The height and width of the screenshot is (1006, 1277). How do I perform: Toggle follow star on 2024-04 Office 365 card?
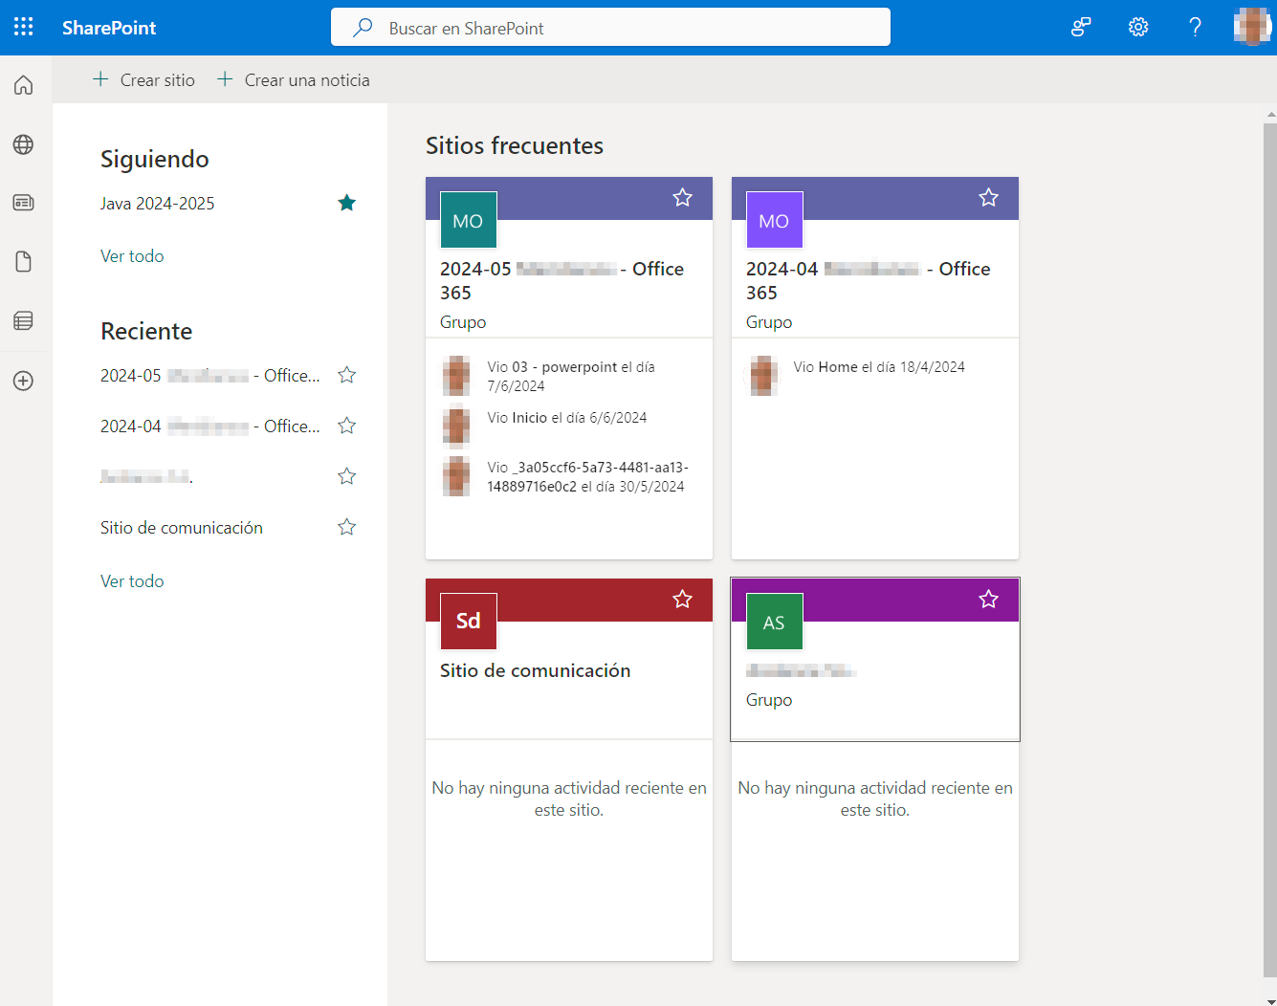(x=988, y=198)
